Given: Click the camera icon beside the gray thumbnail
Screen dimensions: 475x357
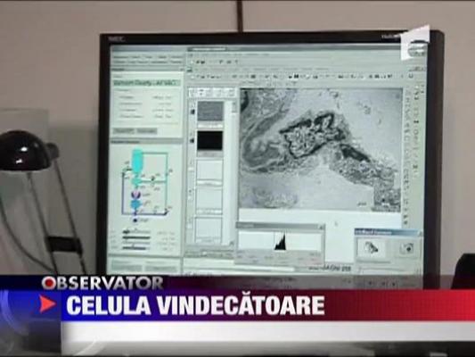Looking at the screenshot, I should click(x=192, y=112).
